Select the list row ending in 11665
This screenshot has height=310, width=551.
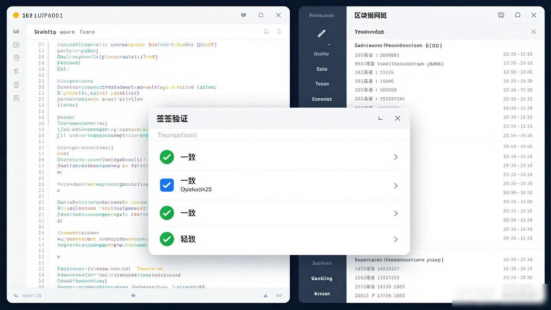[x=443, y=81]
